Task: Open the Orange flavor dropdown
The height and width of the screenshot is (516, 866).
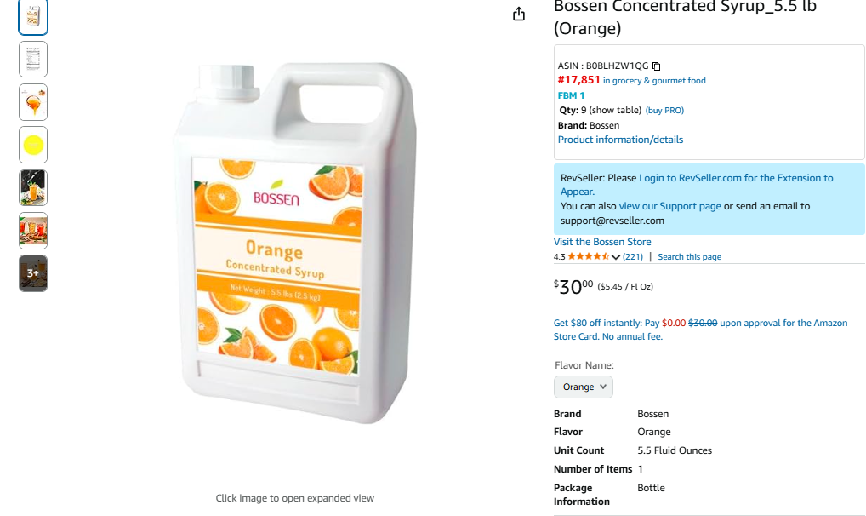Action: (583, 387)
